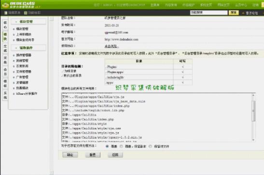Open the www.dedeadmin.com official site link
264x175 pixels.
point(122,39)
